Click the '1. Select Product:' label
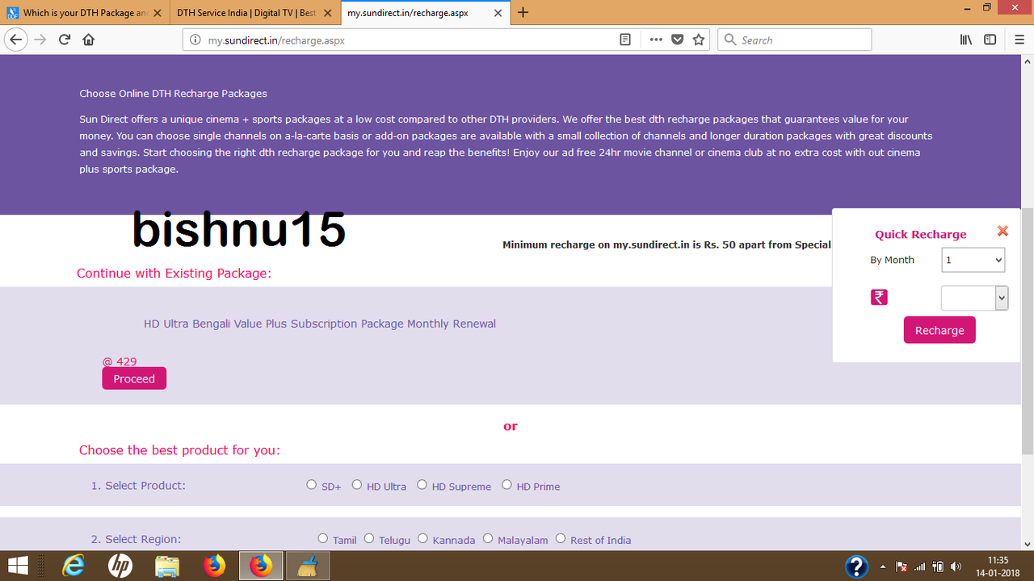 point(138,486)
